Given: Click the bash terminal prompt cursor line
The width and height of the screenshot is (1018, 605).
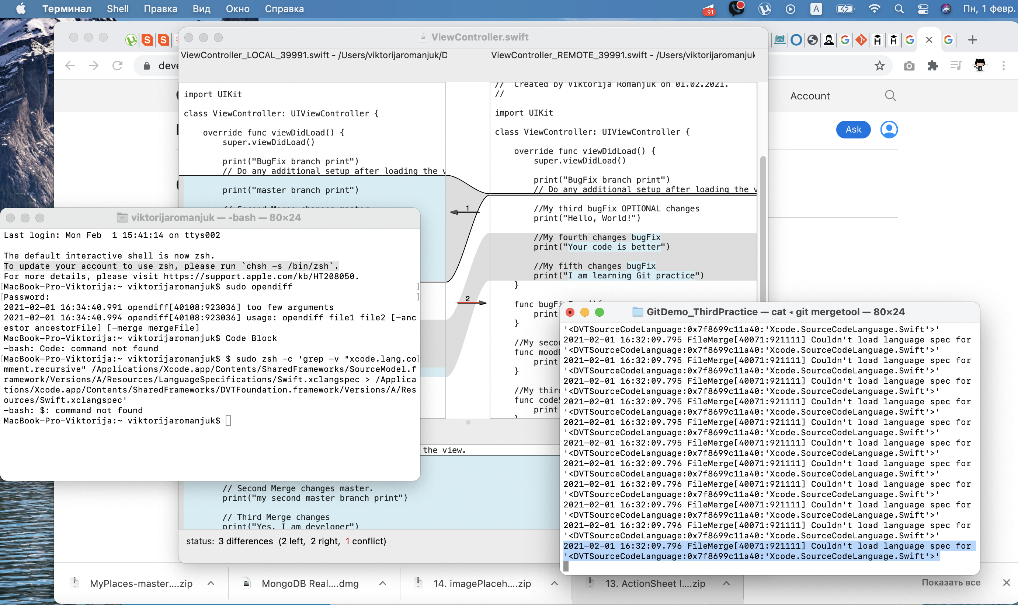Looking at the screenshot, I should point(118,420).
